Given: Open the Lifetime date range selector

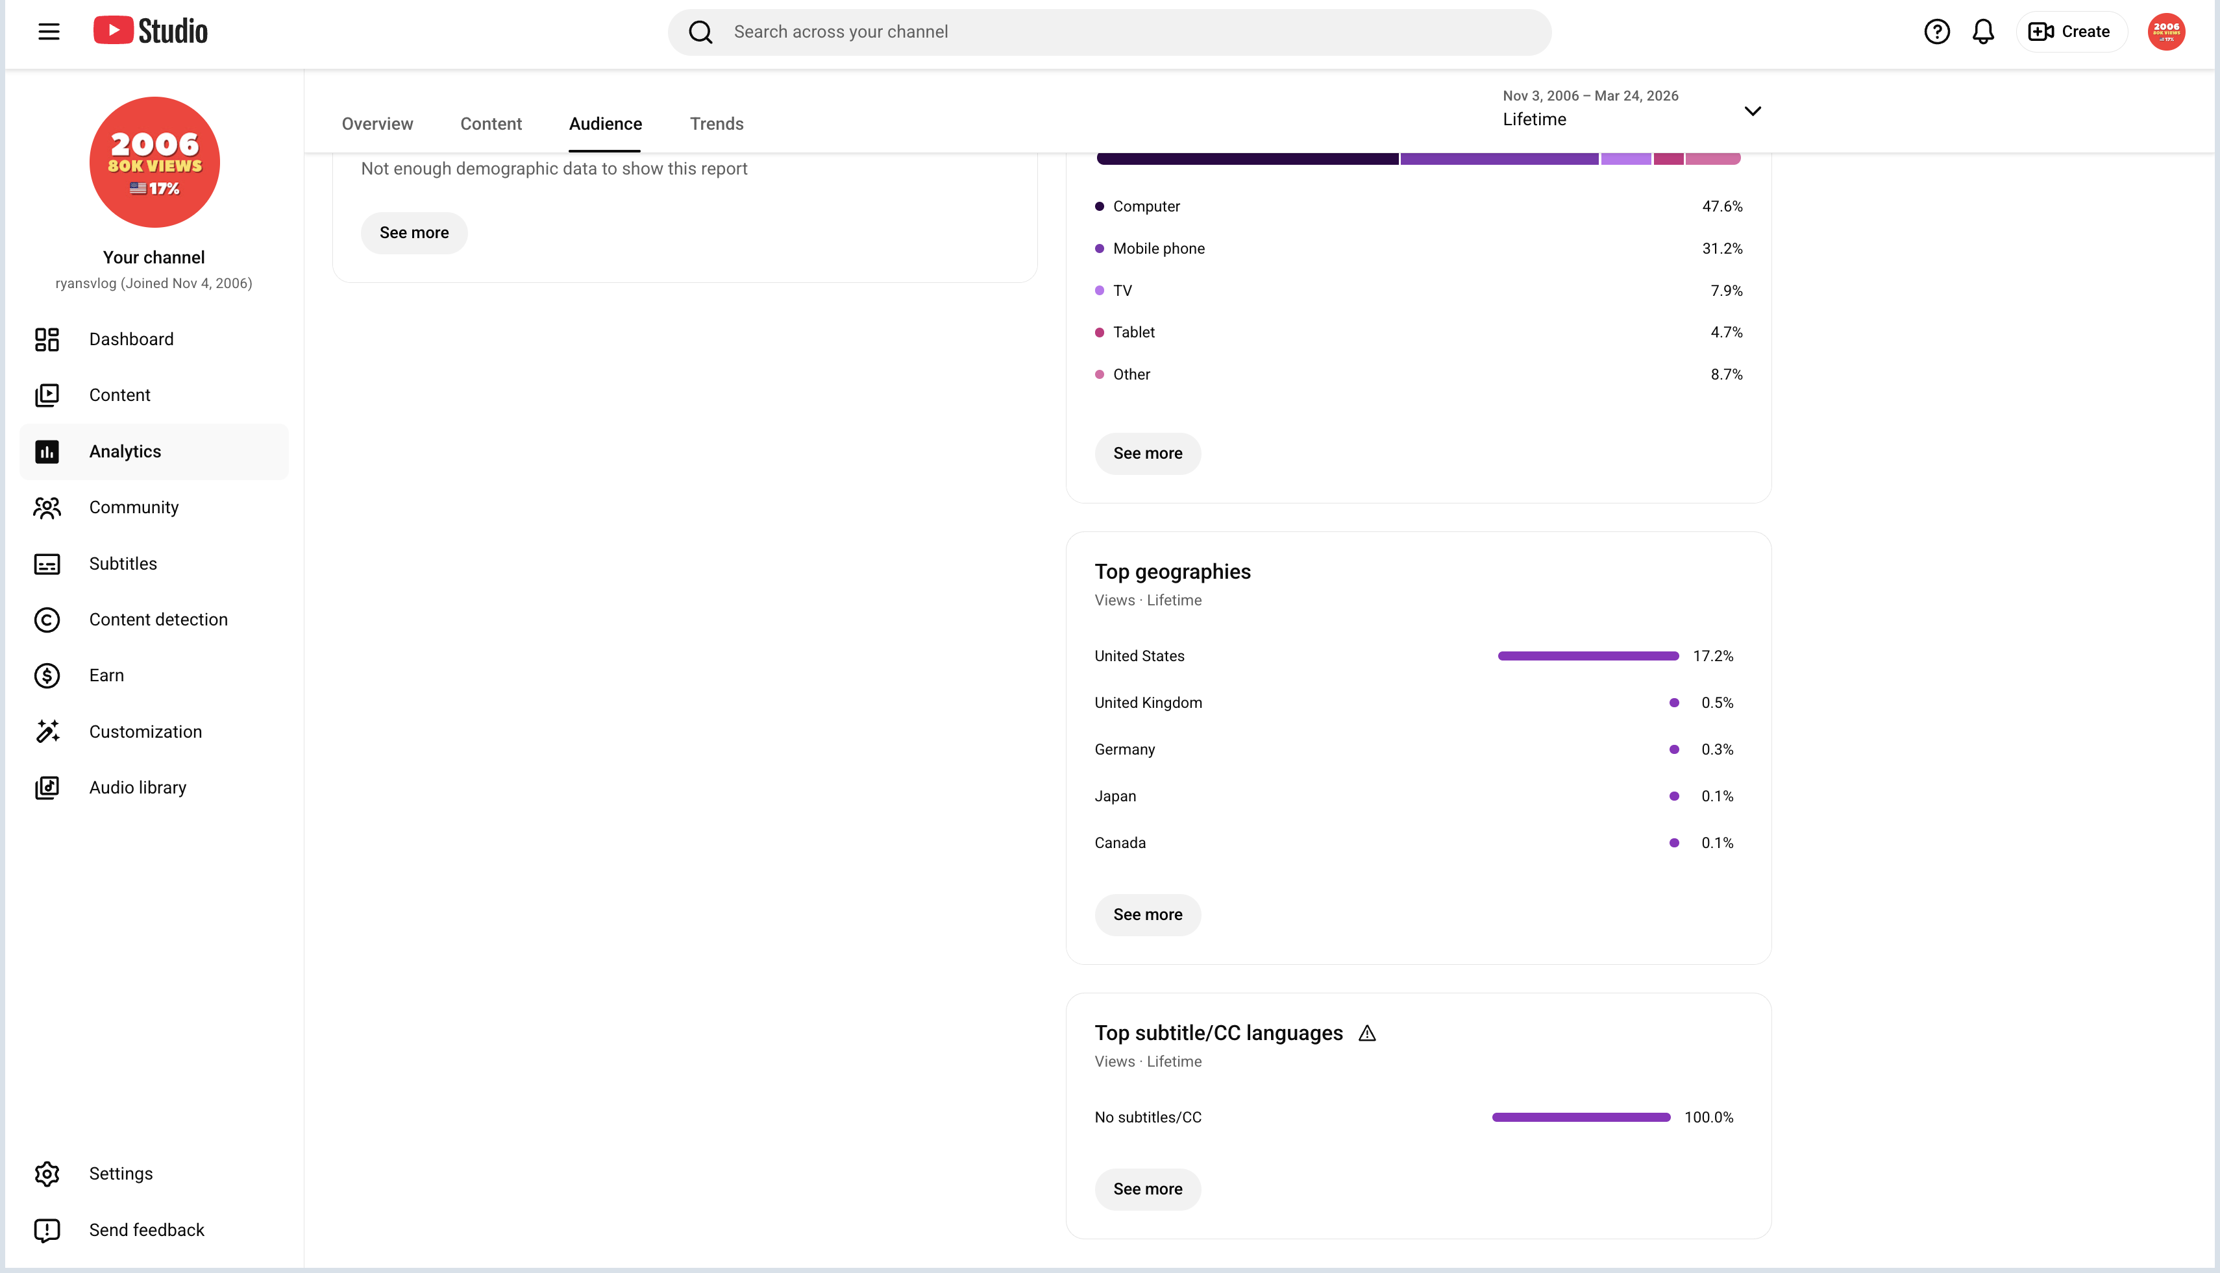Looking at the screenshot, I should 1632,108.
